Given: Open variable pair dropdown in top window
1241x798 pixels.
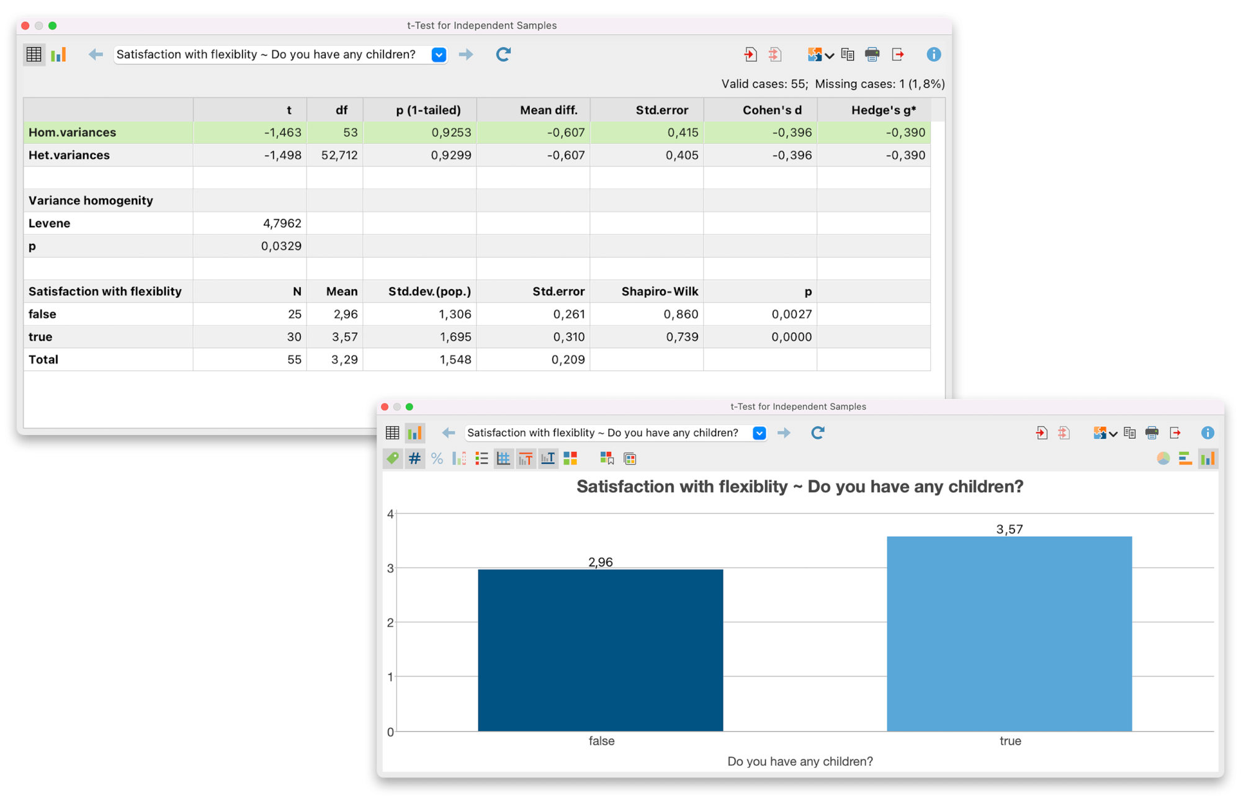Looking at the screenshot, I should [x=439, y=55].
